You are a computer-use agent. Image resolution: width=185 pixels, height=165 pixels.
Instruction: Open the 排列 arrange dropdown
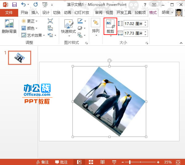click(x=96, y=27)
